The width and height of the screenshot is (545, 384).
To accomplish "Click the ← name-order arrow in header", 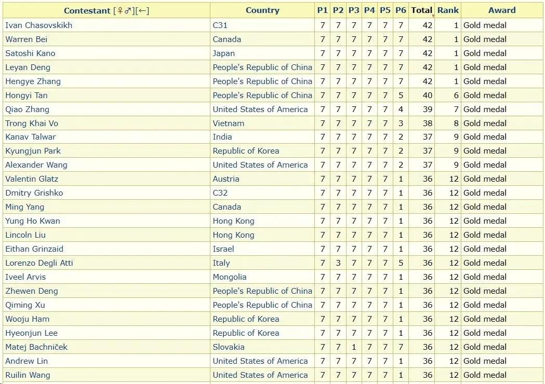I will 142,10.
